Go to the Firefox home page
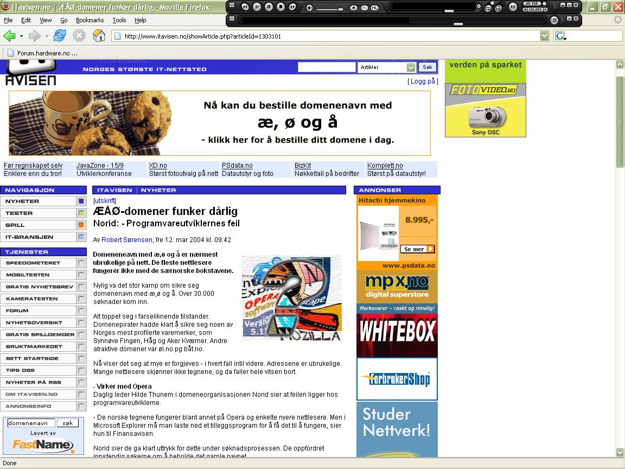The image size is (625, 469). coord(99,35)
